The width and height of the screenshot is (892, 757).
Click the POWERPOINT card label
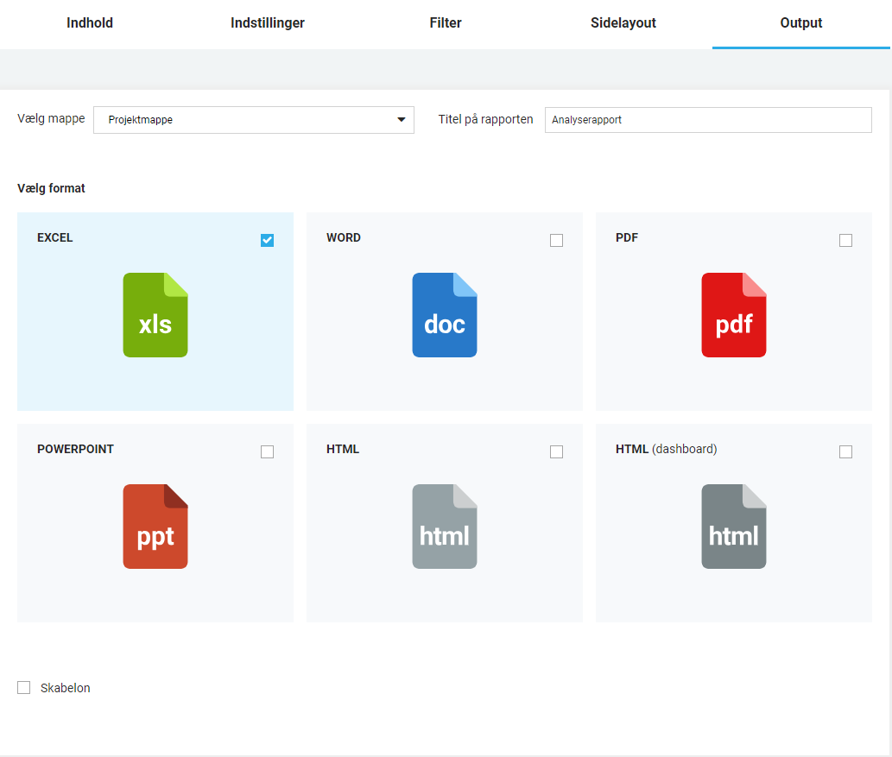[x=76, y=450]
